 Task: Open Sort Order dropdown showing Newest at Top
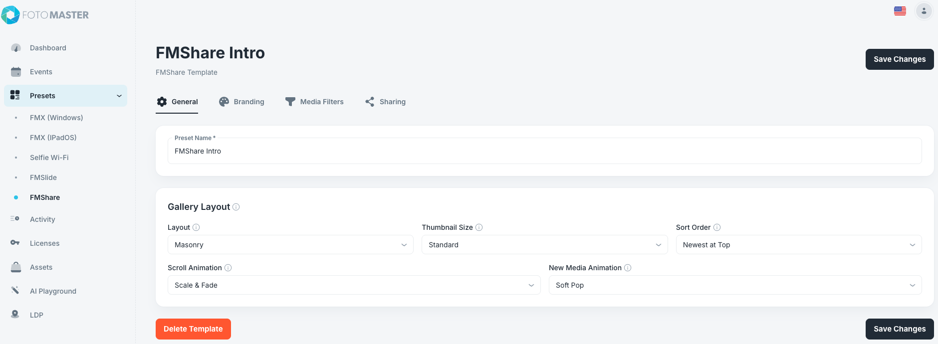click(x=798, y=245)
